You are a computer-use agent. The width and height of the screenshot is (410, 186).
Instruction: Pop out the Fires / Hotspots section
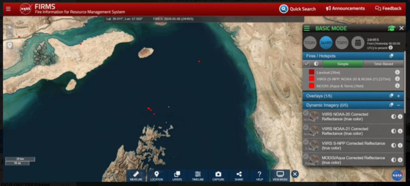click(x=391, y=56)
